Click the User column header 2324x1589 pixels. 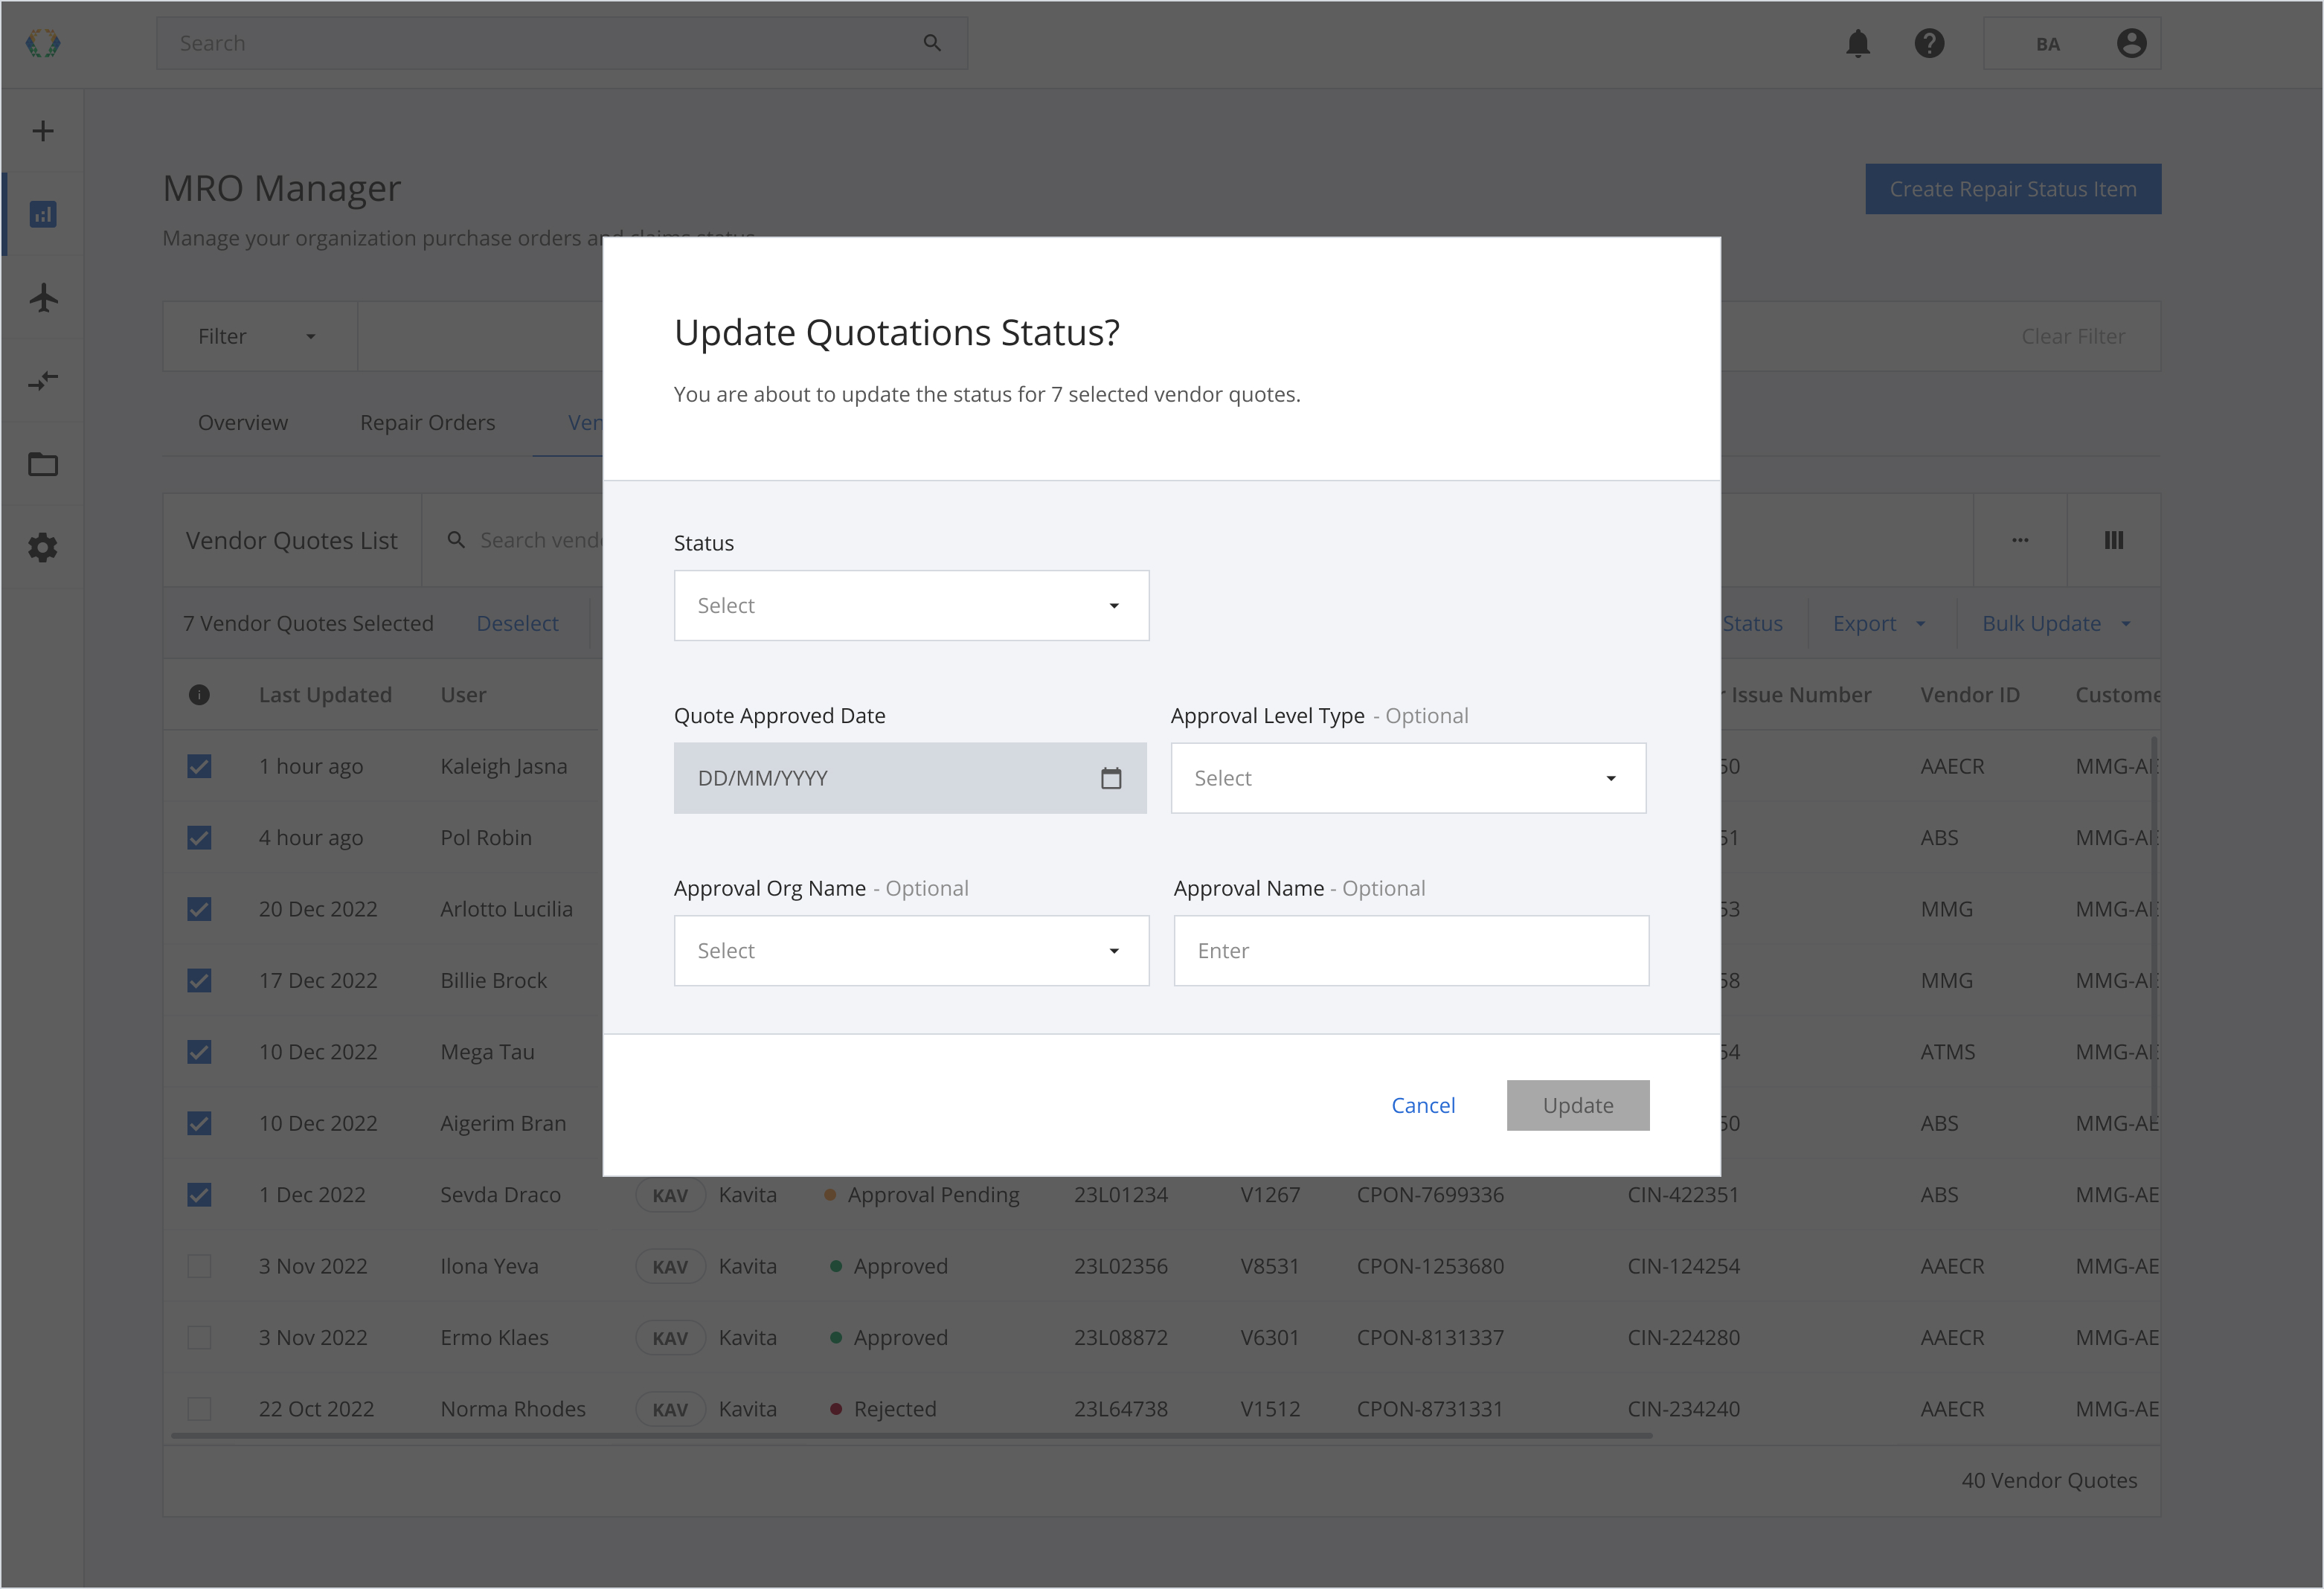click(463, 695)
